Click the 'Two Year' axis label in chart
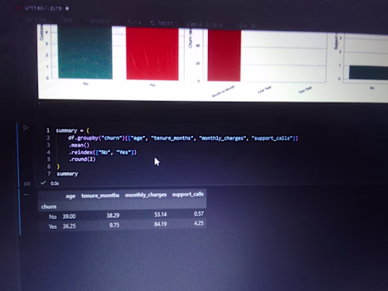388x291 pixels. point(305,90)
